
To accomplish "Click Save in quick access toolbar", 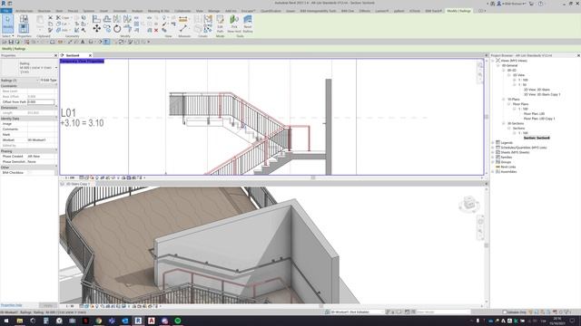I will pos(11,42).
